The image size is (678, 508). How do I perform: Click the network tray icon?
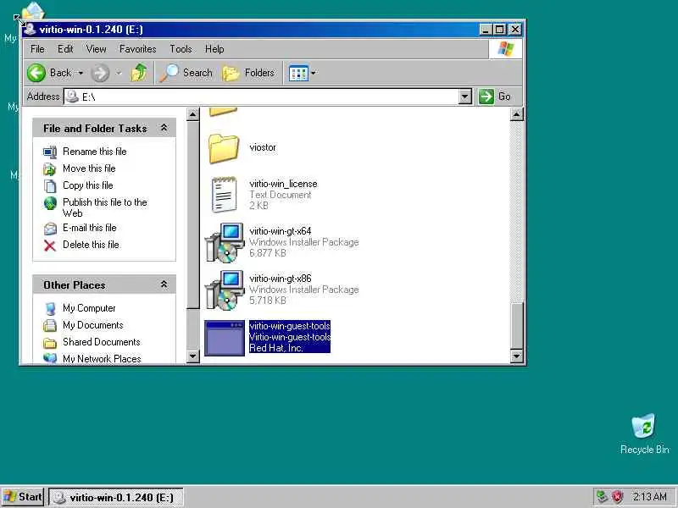[602, 497]
